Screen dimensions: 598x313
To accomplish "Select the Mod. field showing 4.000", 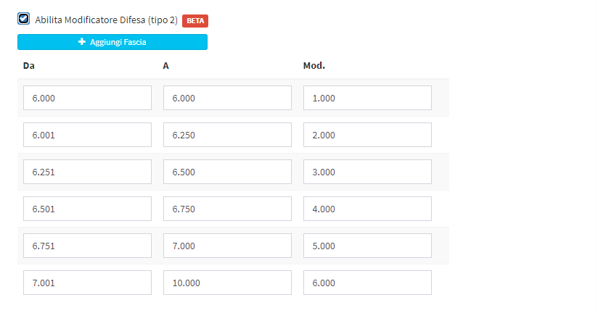I will point(367,209).
